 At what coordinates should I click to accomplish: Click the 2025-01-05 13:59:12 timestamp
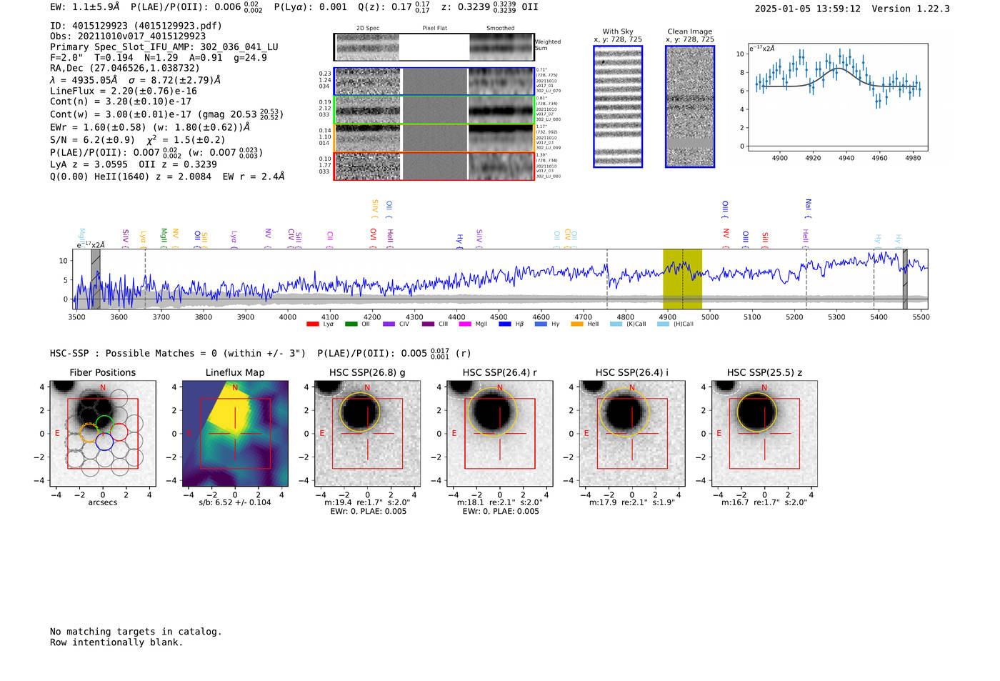pyautogui.click(x=807, y=9)
